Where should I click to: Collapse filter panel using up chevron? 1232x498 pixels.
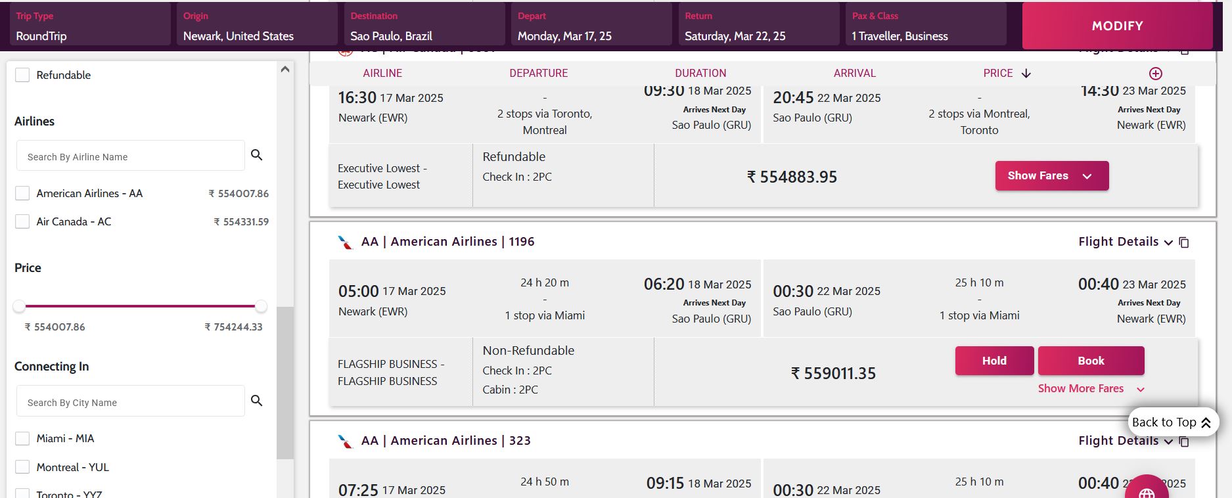[285, 69]
